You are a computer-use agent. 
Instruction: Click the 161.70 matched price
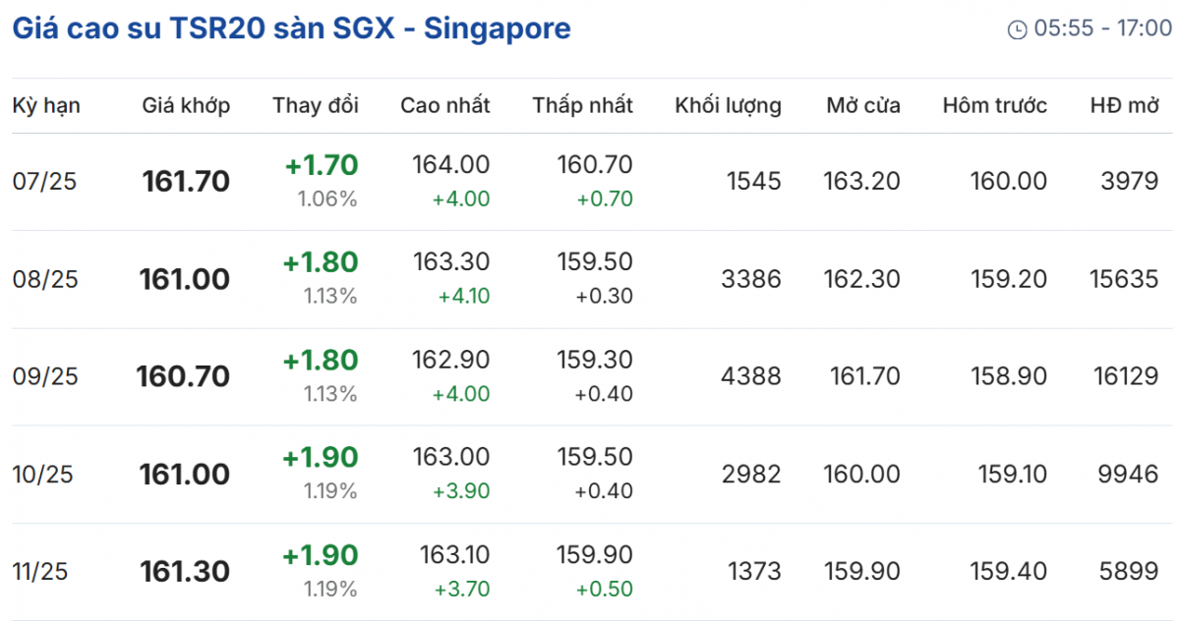pyautogui.click(x=186, y=182)
